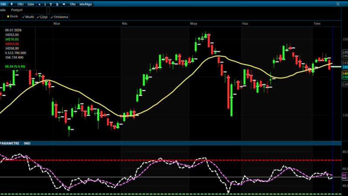Click the cyan current price label on axis
The image size is (348, 196).
click(345, 67)
